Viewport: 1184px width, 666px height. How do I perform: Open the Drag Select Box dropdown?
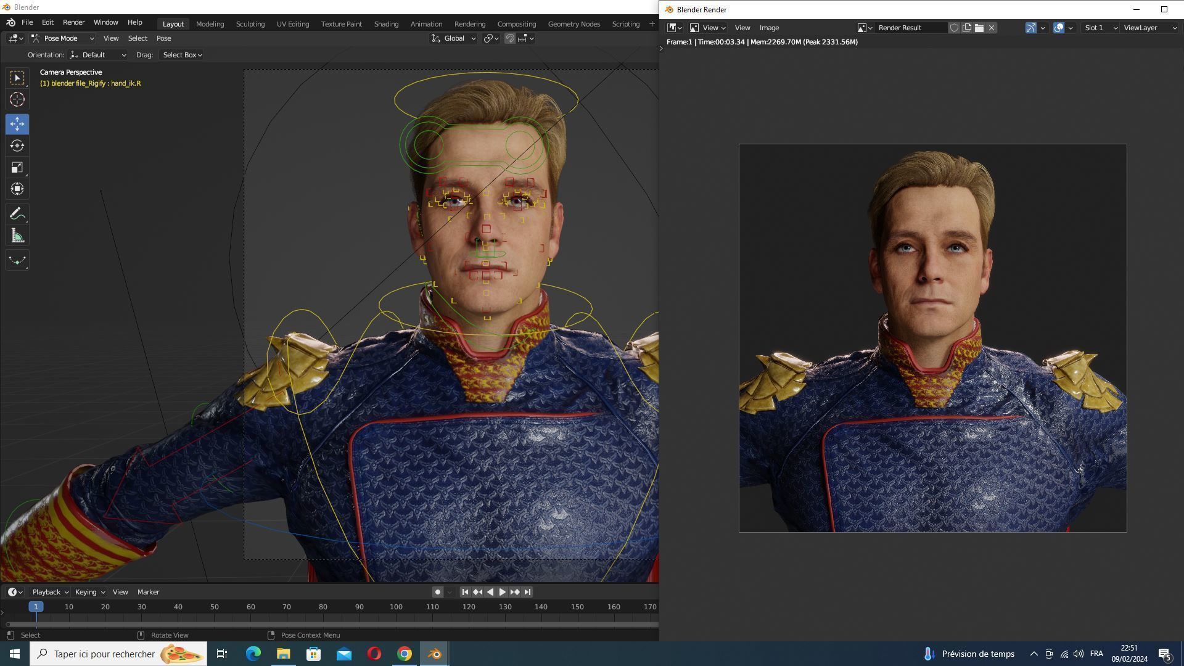(182, 55)
